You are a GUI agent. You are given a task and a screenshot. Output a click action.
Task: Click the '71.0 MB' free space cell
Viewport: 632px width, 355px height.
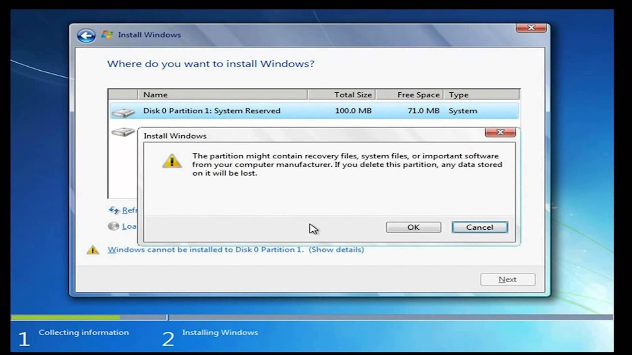pyautogui.click(x=424, y=111)
